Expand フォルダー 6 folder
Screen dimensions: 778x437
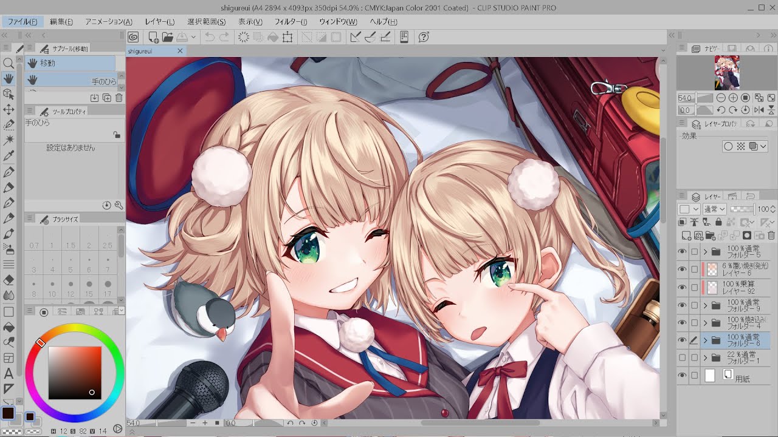click(706, 340)
